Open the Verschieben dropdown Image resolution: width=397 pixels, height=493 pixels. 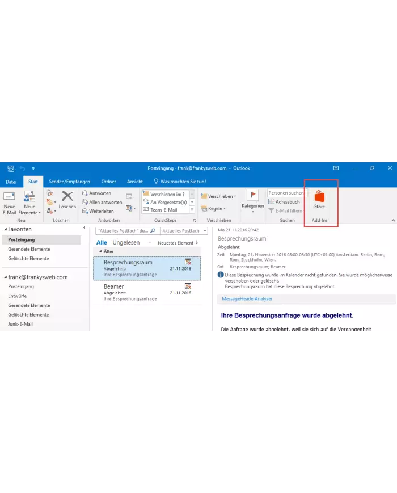(218, 196)
